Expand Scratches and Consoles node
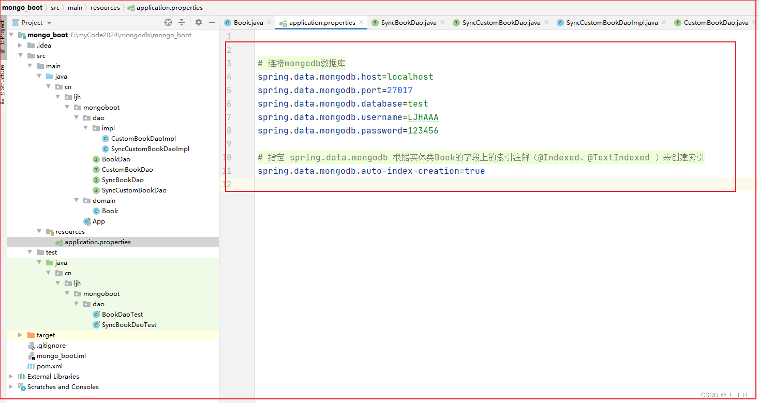The width and height of the screenshot is (759, 403). [11, 386]
